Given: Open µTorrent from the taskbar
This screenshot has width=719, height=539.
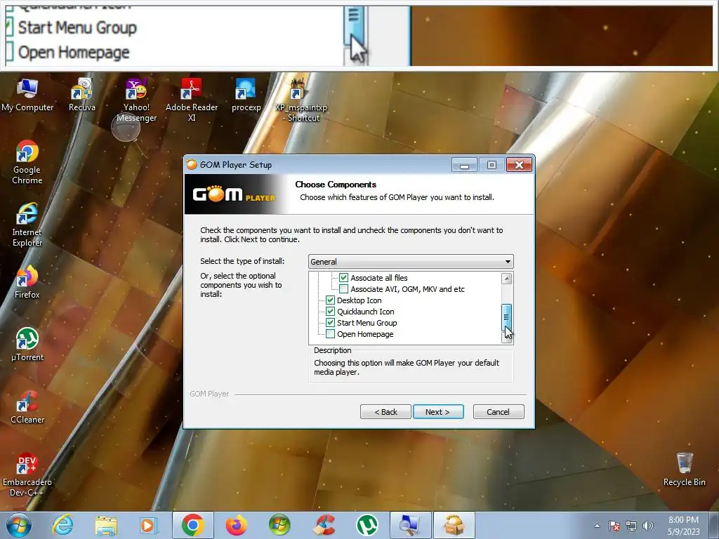Looking at the screenshot, I should [x=367, y=525].
